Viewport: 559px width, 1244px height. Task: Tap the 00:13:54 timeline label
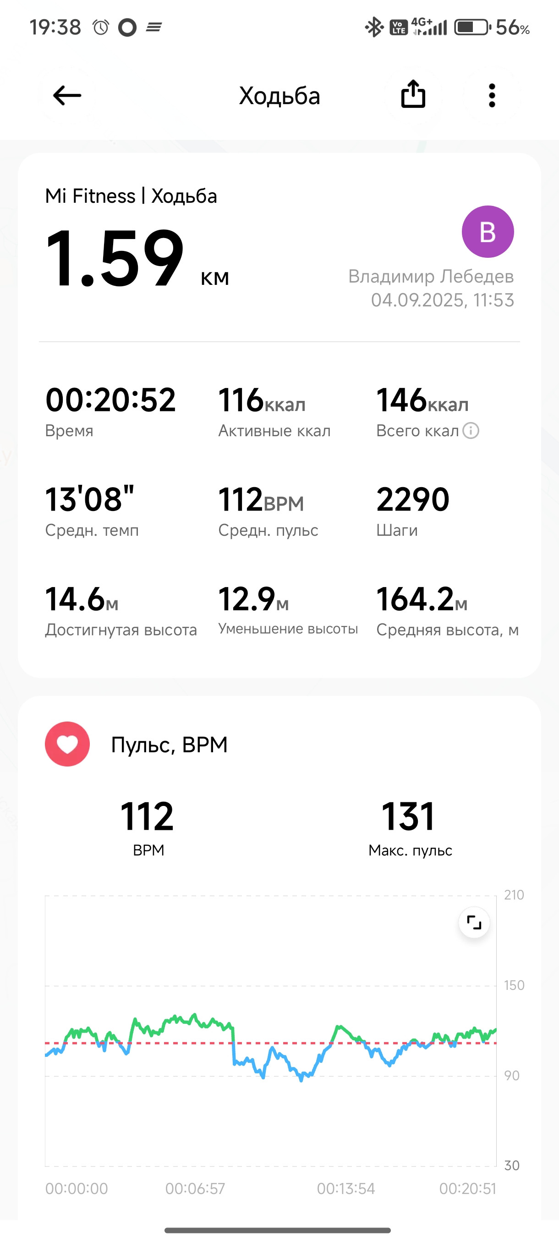(x=346, y=1188)
